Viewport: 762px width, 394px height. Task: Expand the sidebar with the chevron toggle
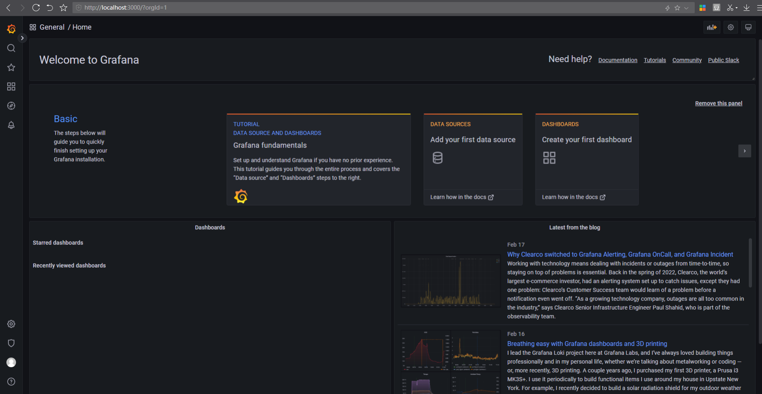(x=22, y=38)
